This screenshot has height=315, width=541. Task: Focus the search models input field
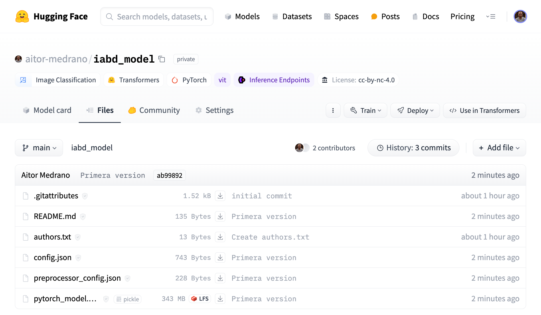pyautogui.click(x=157, y=17)
